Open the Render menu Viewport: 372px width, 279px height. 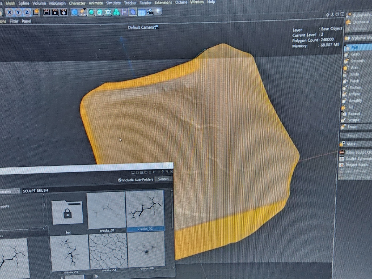(145, 3)
